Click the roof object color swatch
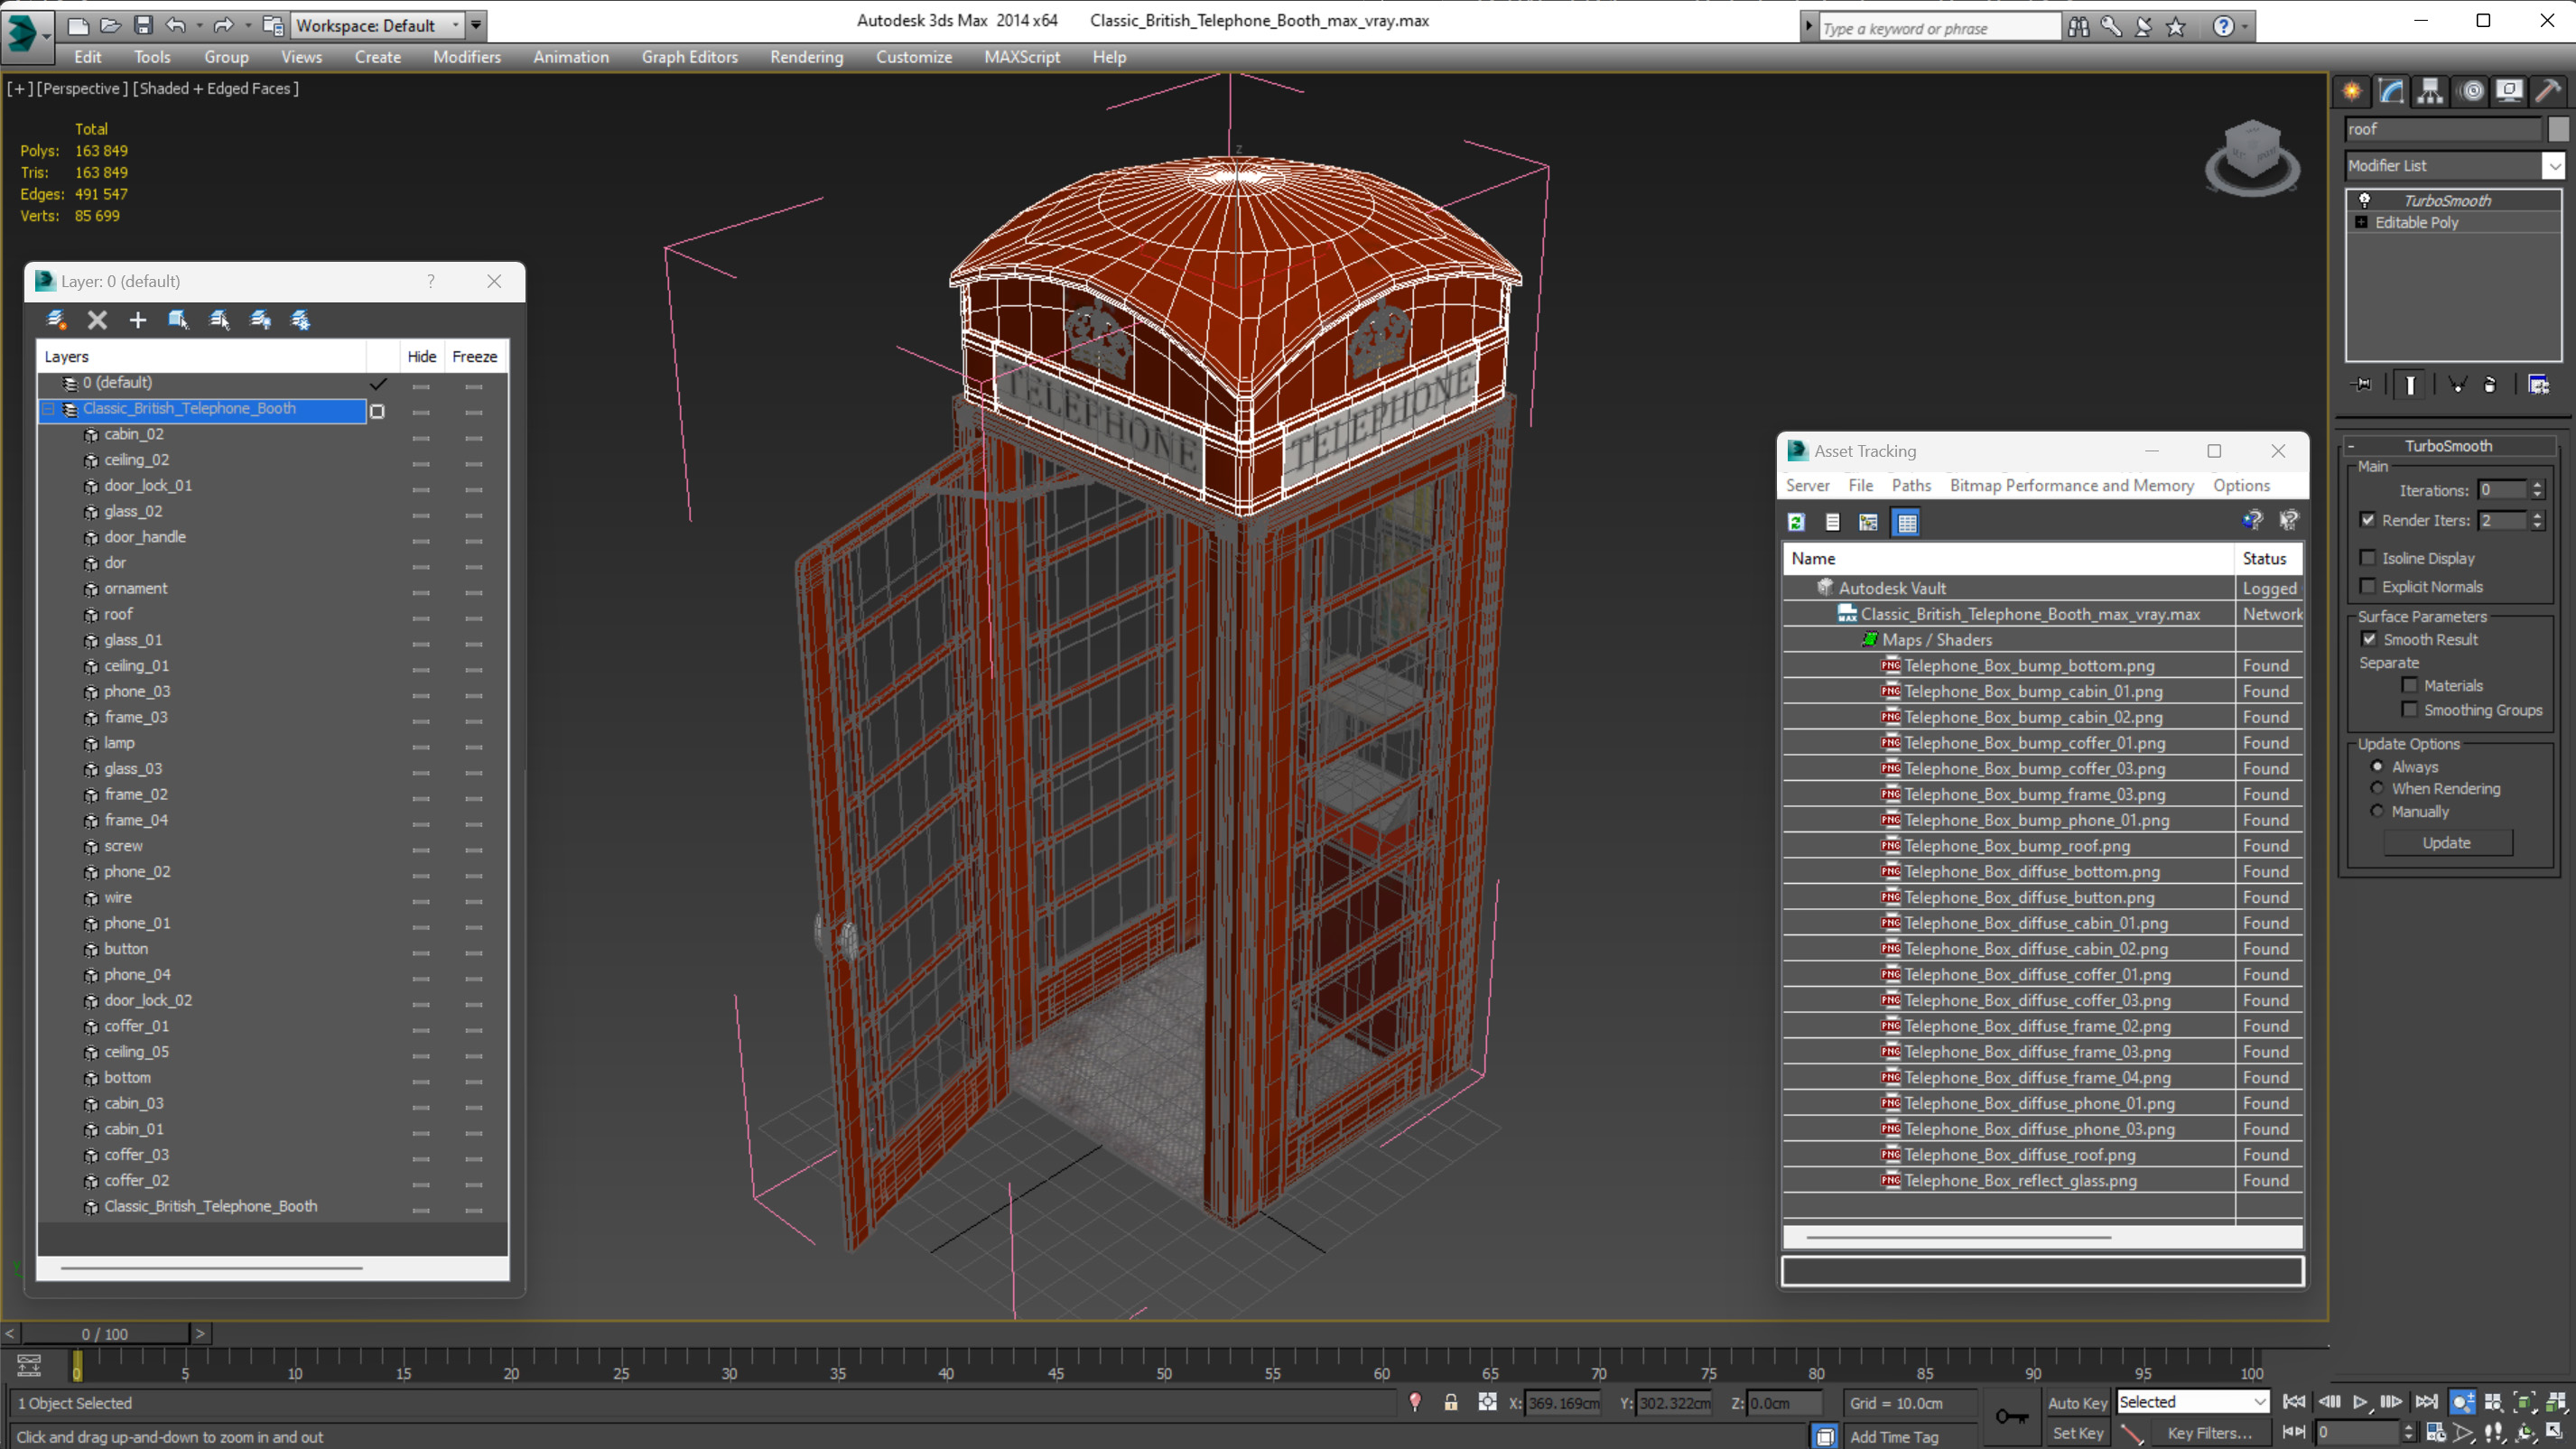 pyautogui.click(x=2558, y=129)
